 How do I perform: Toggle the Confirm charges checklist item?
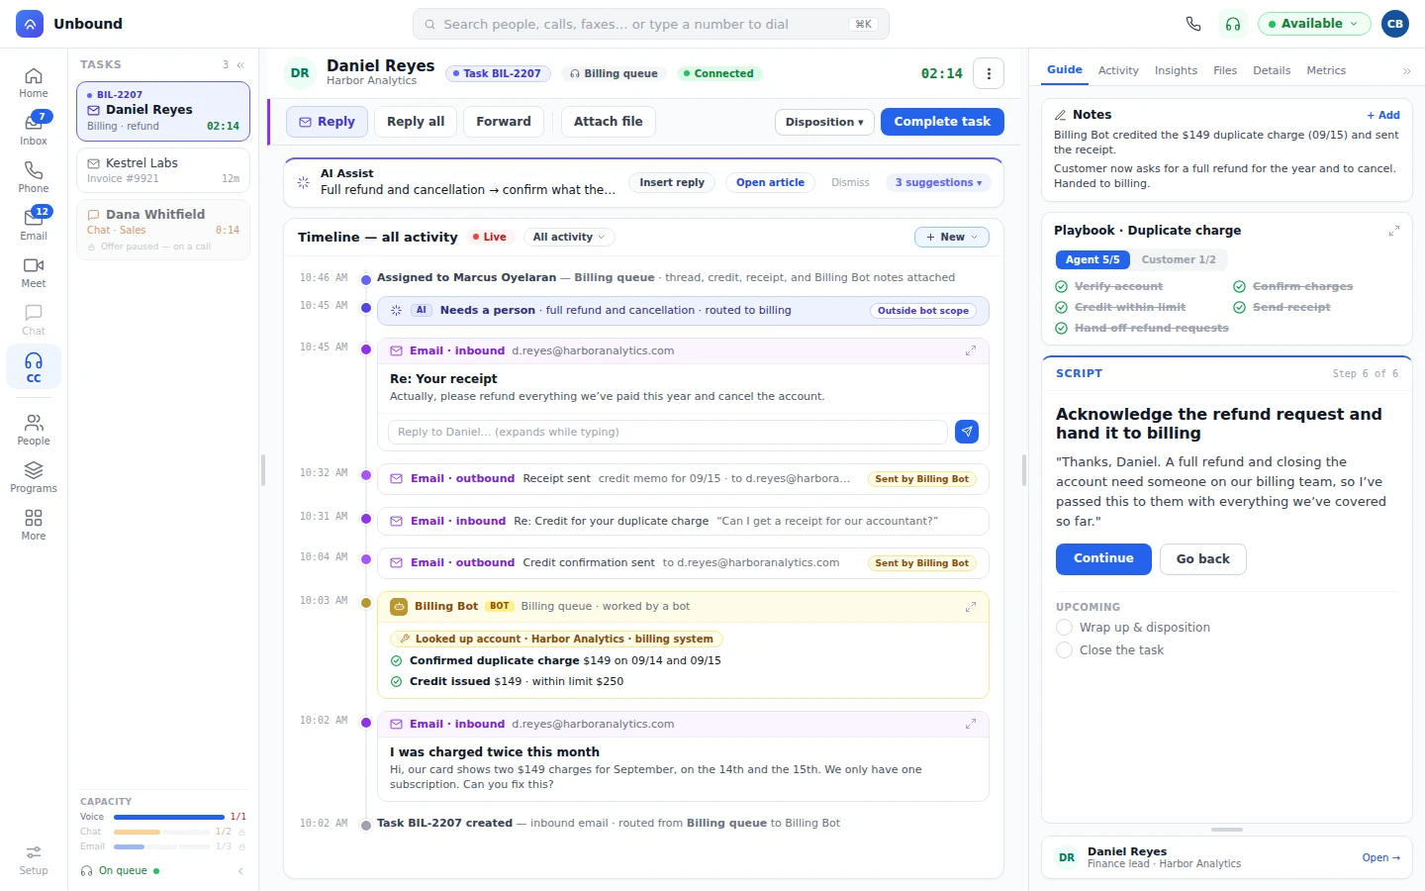pos(1292,286)
